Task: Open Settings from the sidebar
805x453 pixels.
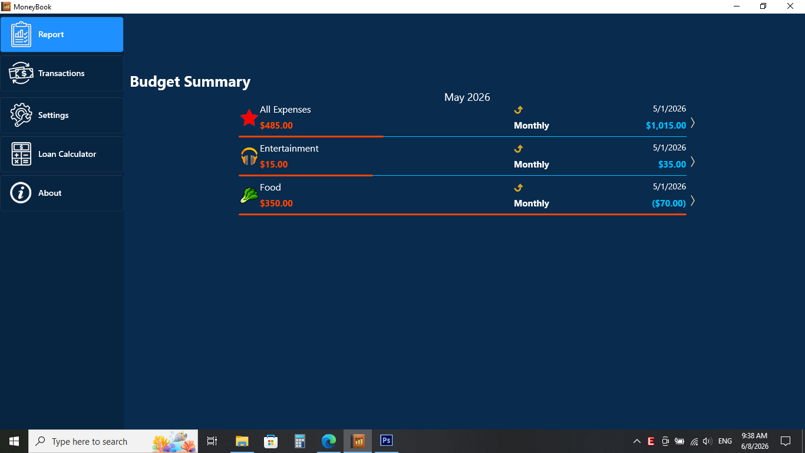Action: pos(62,115)
